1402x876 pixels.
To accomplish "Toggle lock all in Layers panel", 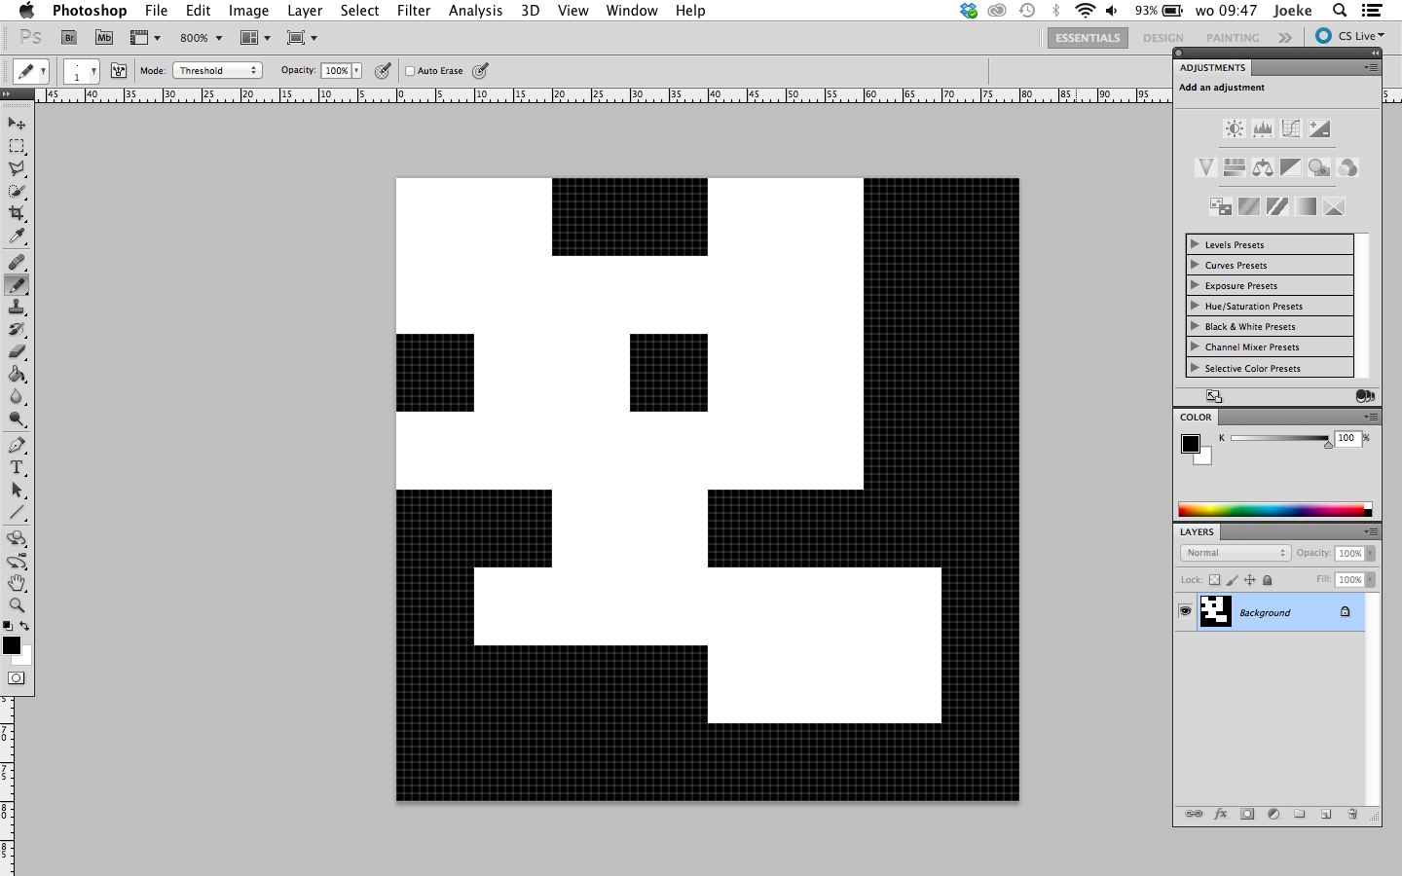I will pos(1268,580).
